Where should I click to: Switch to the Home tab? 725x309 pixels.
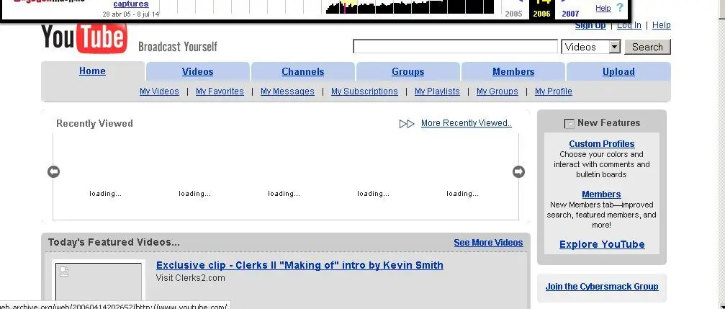pos(92,71)
